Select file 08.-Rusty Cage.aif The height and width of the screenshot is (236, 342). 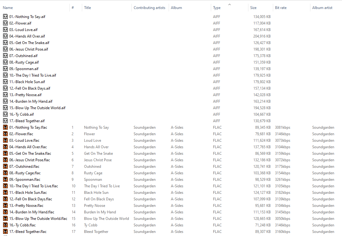pos(24,62)
